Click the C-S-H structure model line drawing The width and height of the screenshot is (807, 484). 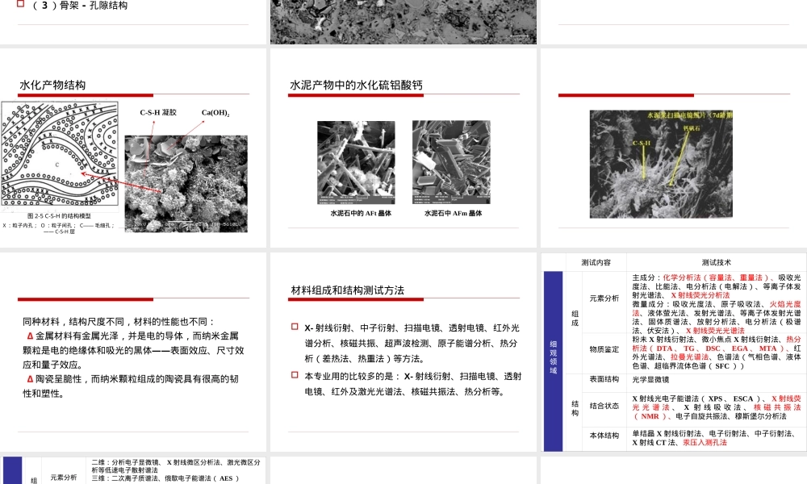[60, 156]
